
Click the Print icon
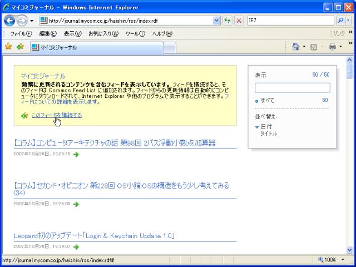(332, 47)
